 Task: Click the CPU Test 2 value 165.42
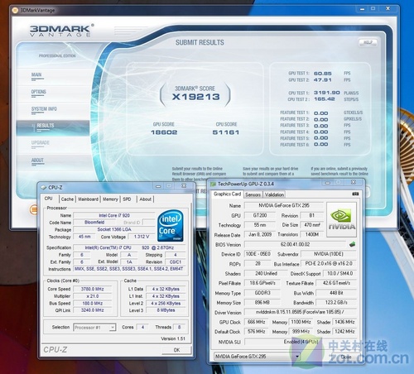(x=325, y=99)
